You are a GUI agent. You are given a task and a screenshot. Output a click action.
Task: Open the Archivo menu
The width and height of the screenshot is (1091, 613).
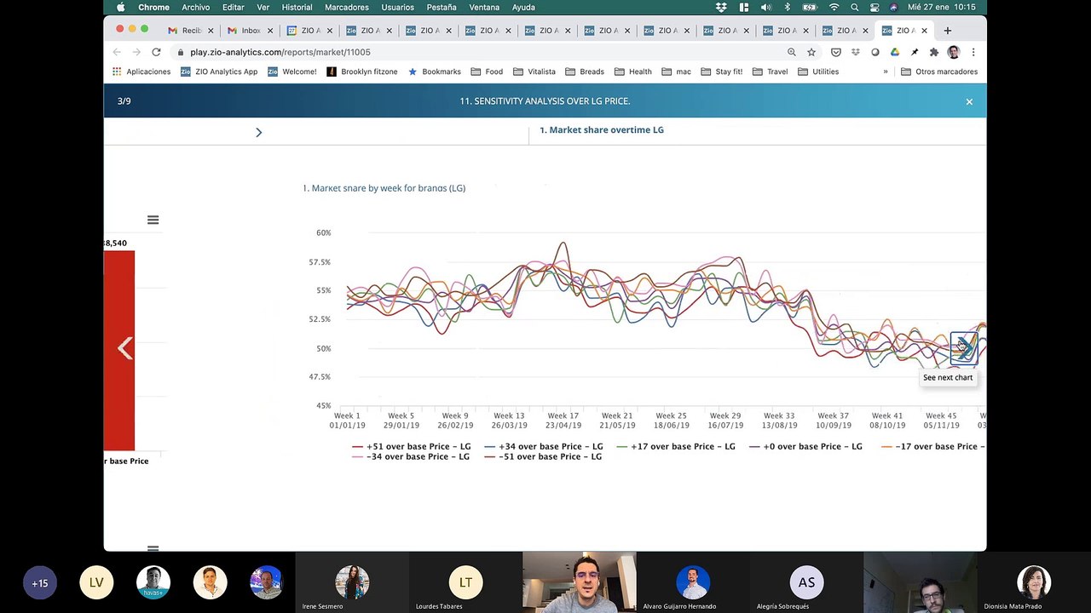coord(195,7)
